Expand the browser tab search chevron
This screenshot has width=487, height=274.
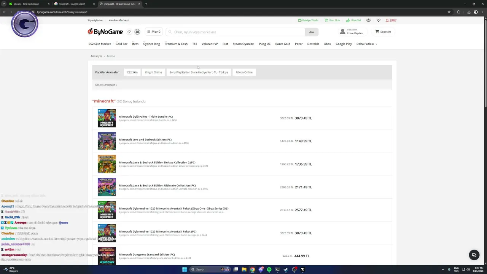4,4
